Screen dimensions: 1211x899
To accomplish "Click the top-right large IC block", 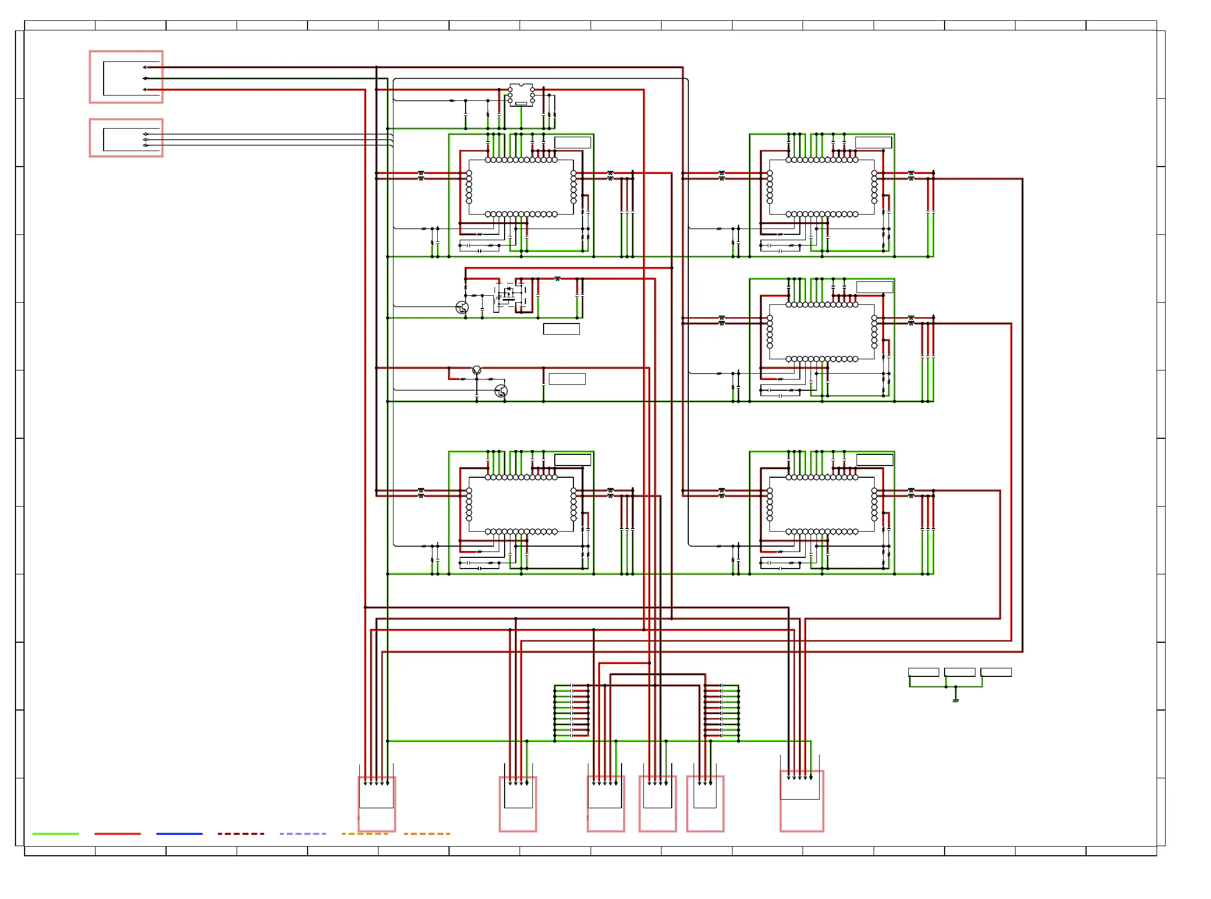I will 822,187.
